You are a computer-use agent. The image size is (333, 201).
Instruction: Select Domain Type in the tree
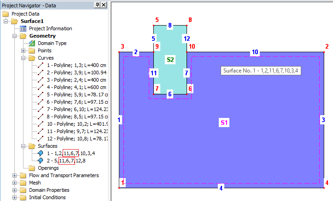coord(52,43)
